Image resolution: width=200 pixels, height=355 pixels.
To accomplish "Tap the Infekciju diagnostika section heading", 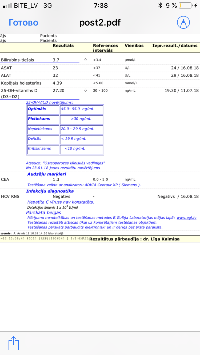I will pyautogui.click(x=50, y=191).
